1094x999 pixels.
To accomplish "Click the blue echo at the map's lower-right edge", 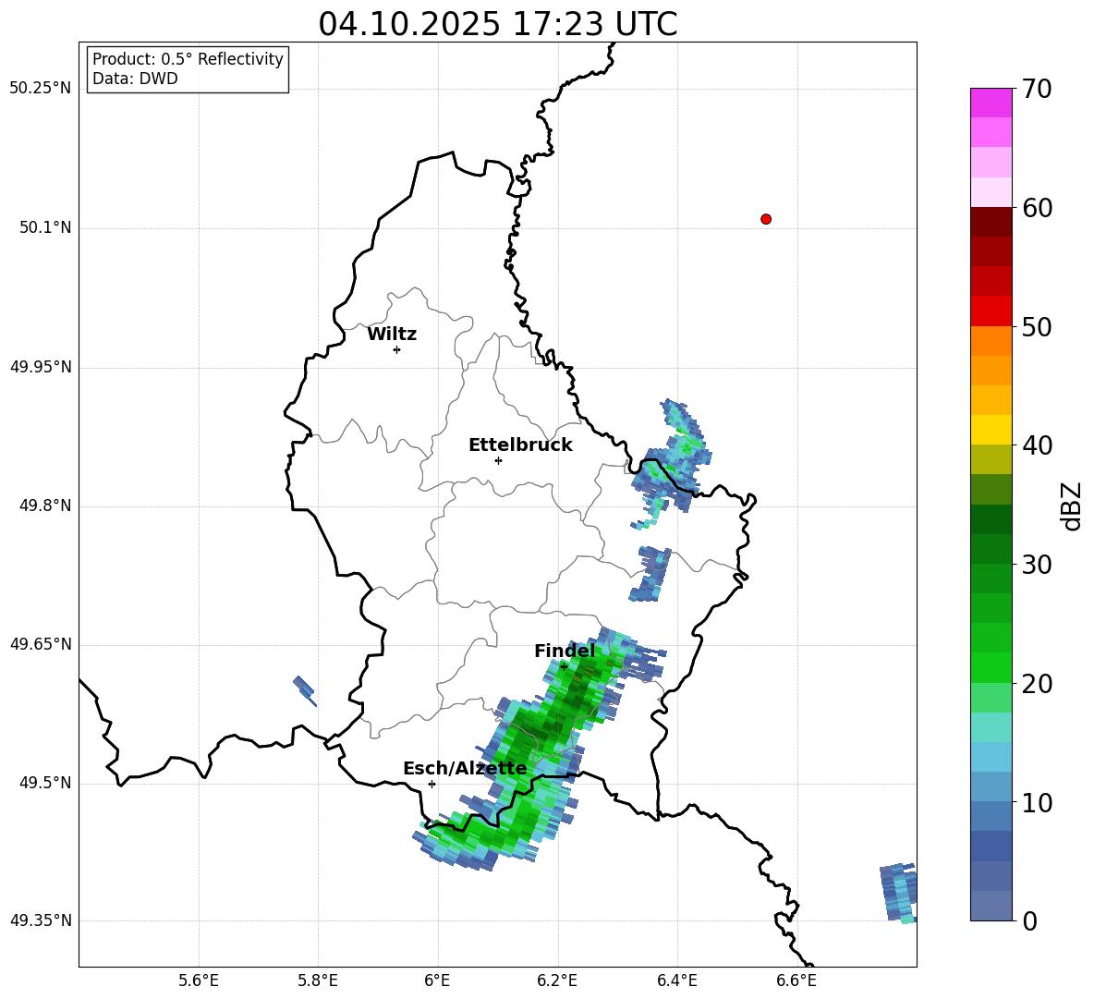I will coord(899,893).
